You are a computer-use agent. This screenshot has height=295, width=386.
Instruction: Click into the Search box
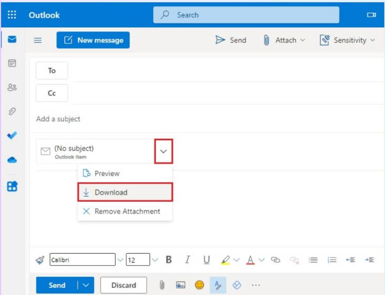pyautogui.click(x=246, y=15)
